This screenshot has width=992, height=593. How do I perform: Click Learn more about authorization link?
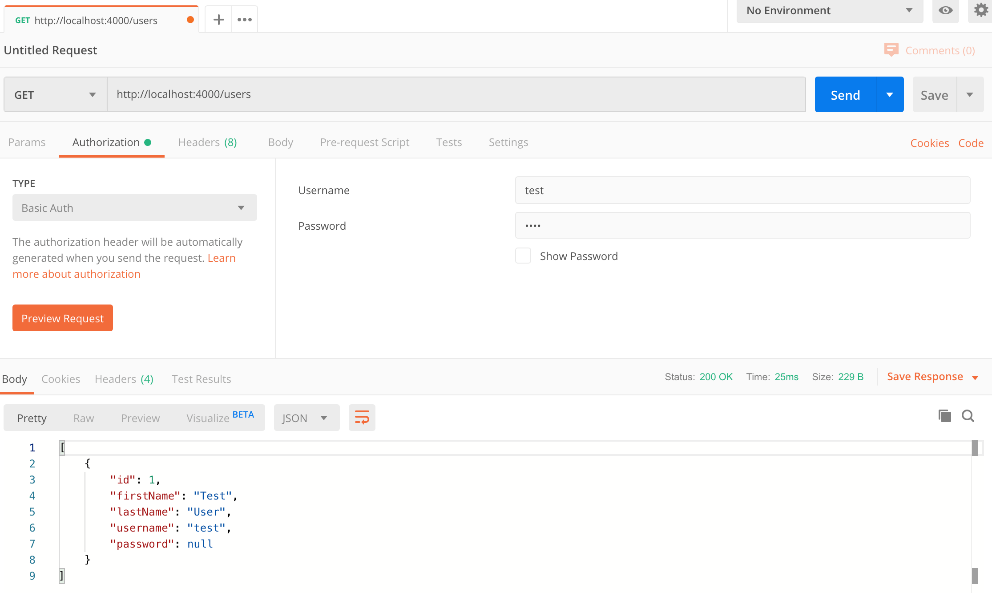tap(77, 274)
